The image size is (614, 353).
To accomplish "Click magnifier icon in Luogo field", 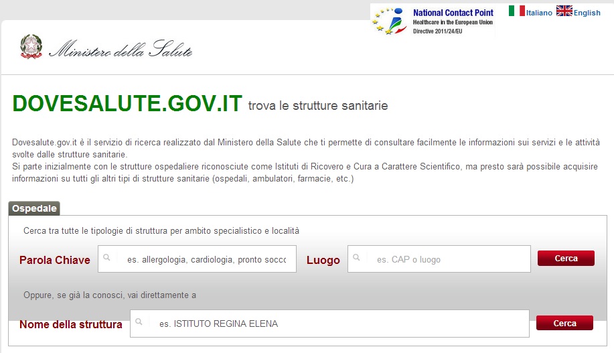I will pos(357,258).
